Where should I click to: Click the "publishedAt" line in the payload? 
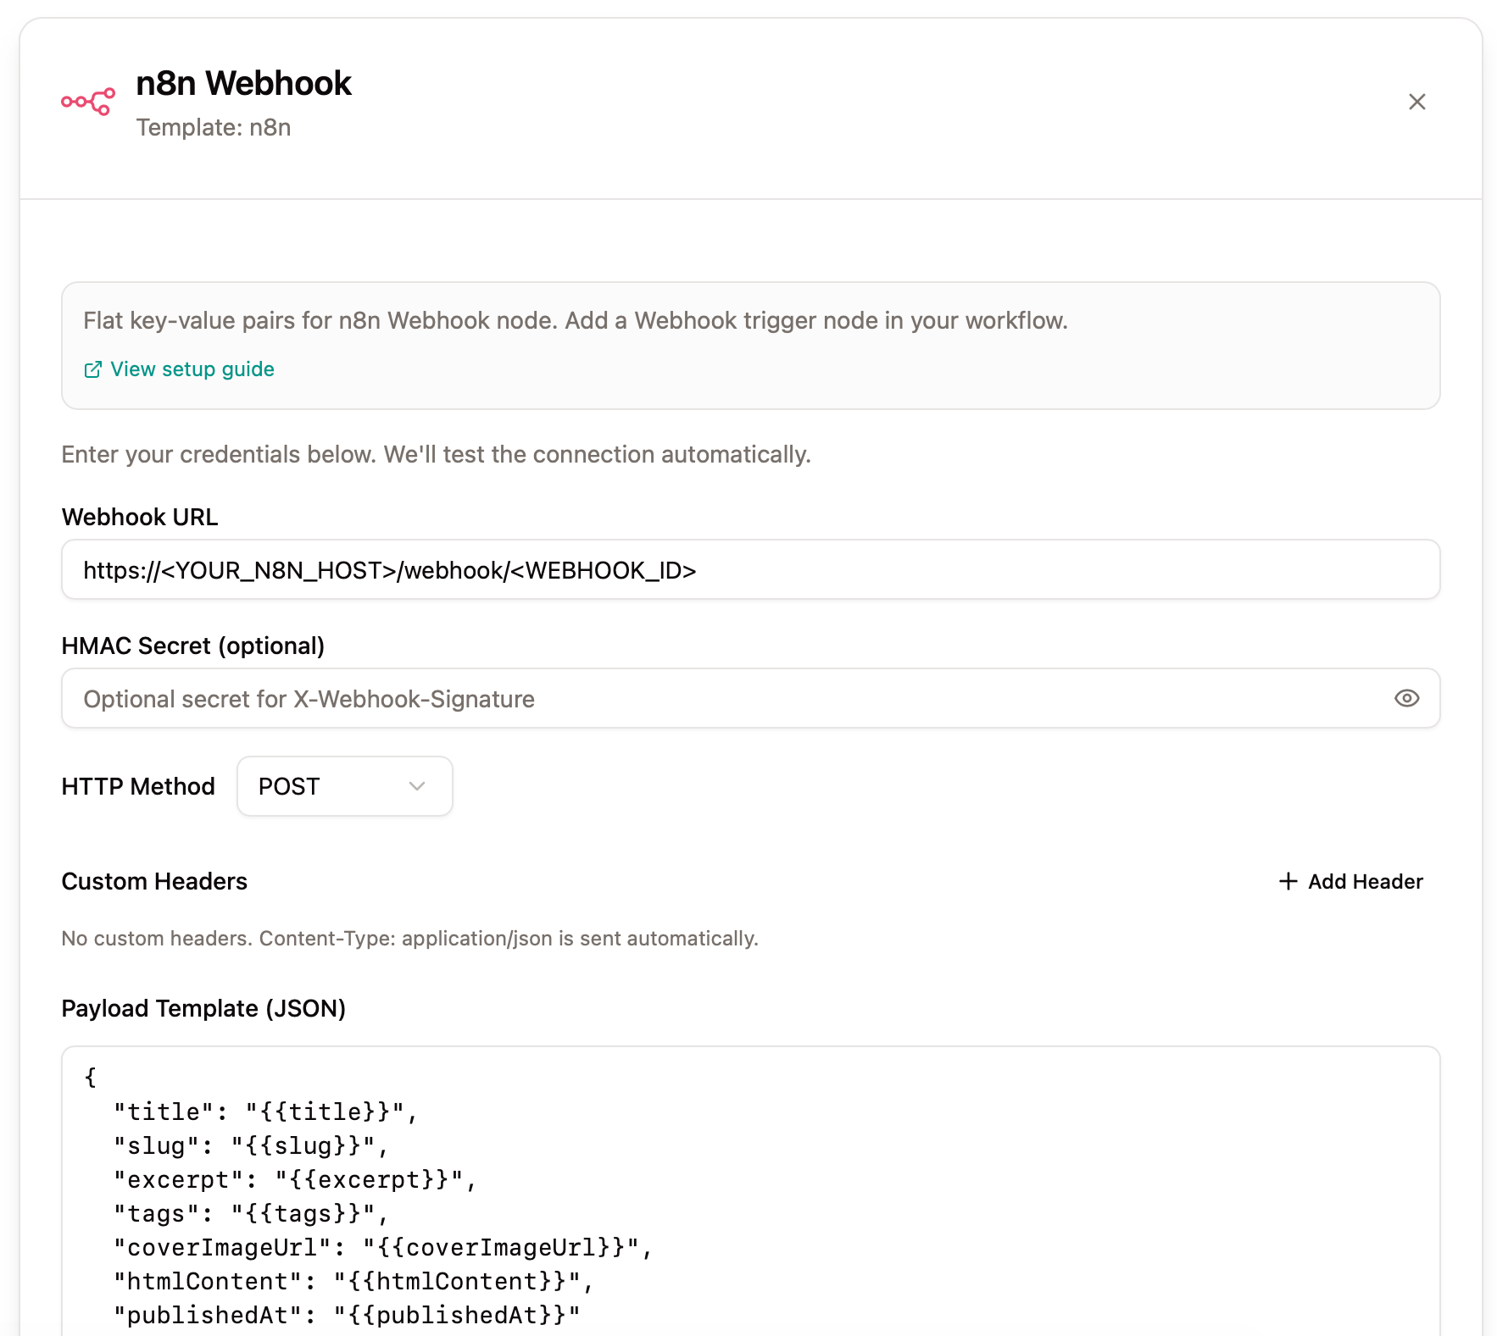pos(348,1316)
